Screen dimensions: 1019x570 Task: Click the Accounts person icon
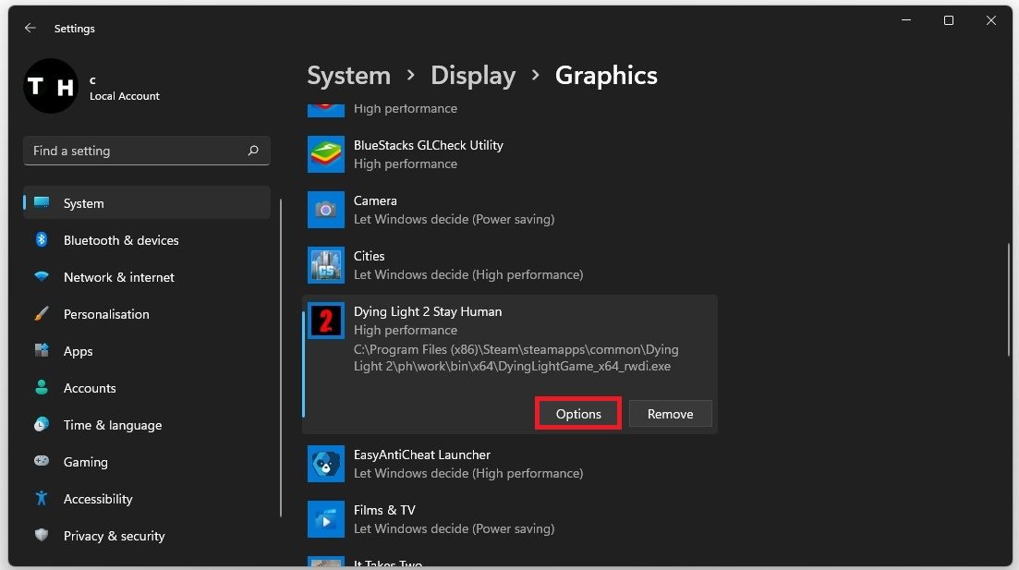point(42,387)
